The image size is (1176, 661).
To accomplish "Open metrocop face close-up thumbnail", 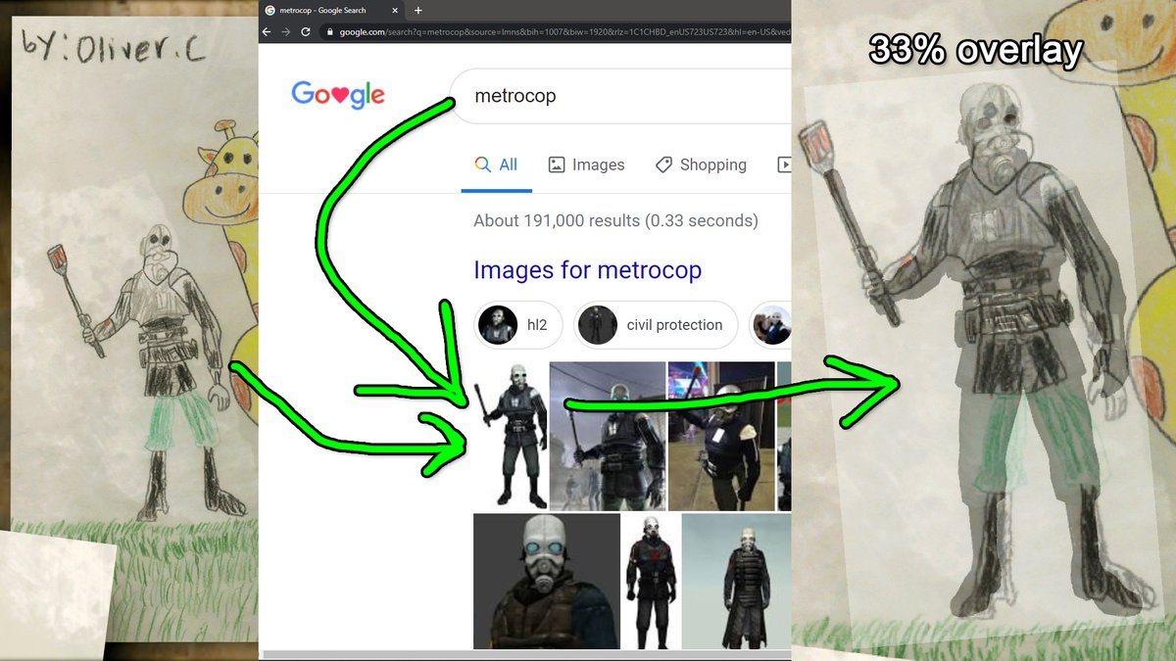I will coord(547,581).
